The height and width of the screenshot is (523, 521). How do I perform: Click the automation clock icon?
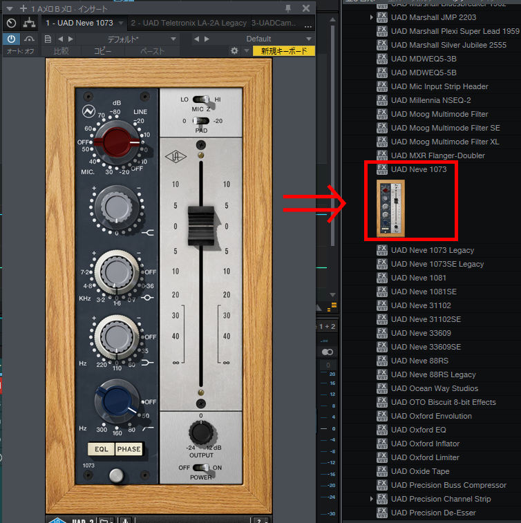pos(11,23)
